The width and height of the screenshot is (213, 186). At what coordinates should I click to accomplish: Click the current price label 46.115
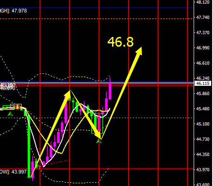point(203,84)
